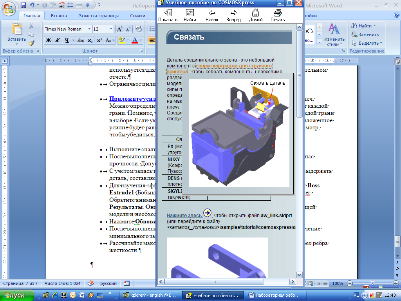Screen dimensions: 401x301
Task: Open the сборке картриджа для струйного link
Action: click(x=234, y=66)
